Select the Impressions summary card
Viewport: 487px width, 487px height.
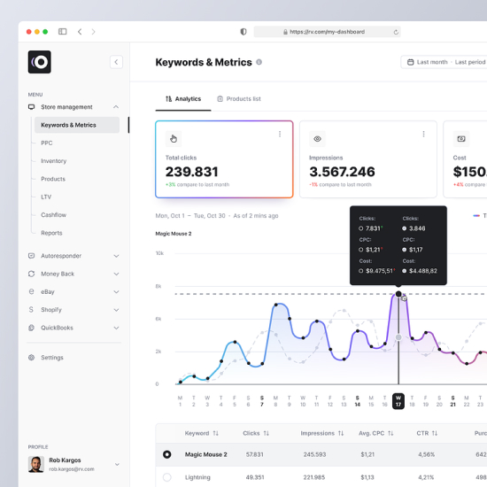click(368, 159)
